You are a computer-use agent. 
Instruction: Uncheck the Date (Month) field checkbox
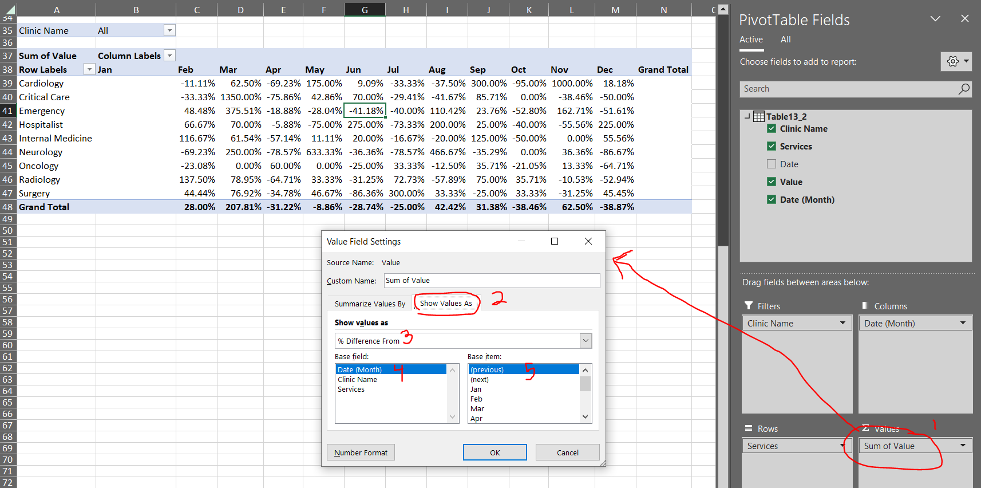click(x=772, y=200)
